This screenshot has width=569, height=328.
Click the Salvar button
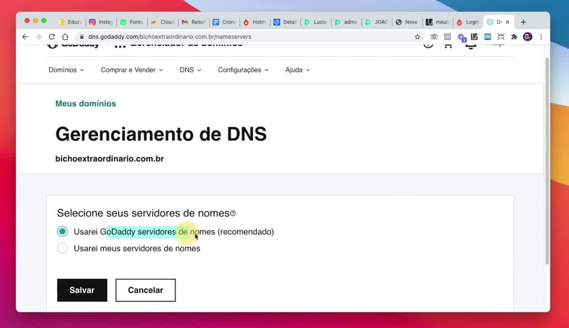point(82,290)
